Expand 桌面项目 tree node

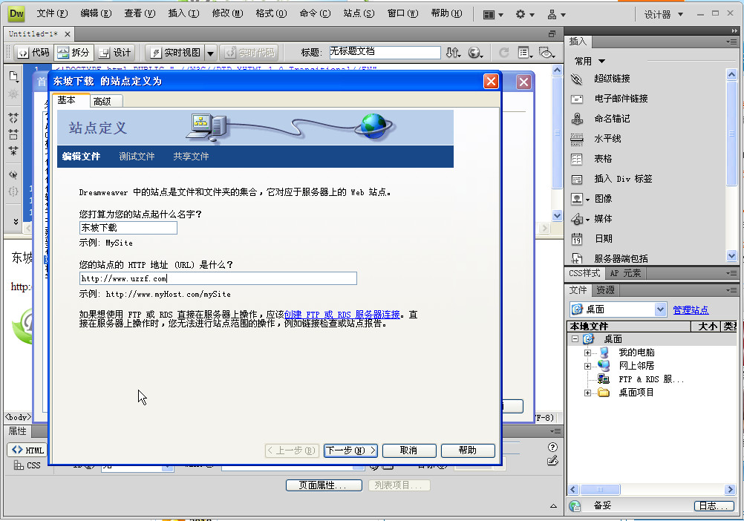tap(587, 393)
